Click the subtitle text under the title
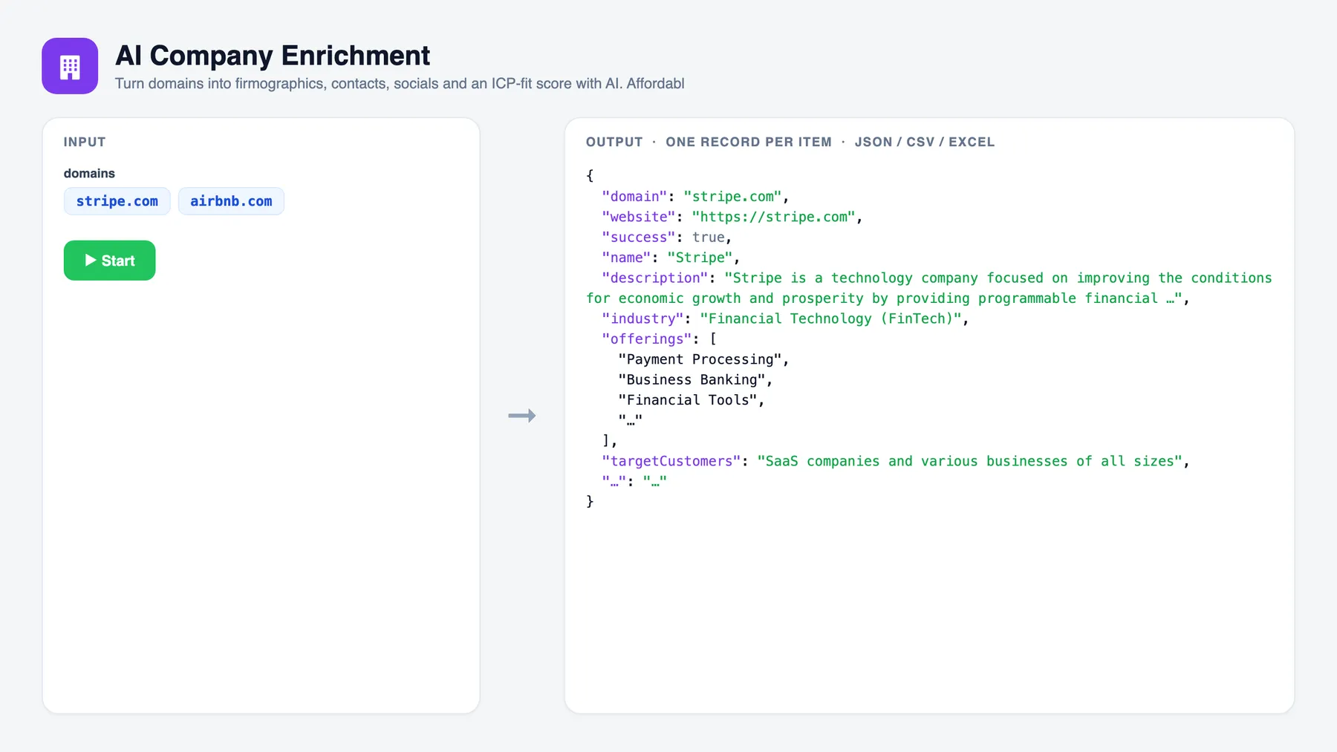This screenshot has width=1337, height=752. [x=400, y=84]
